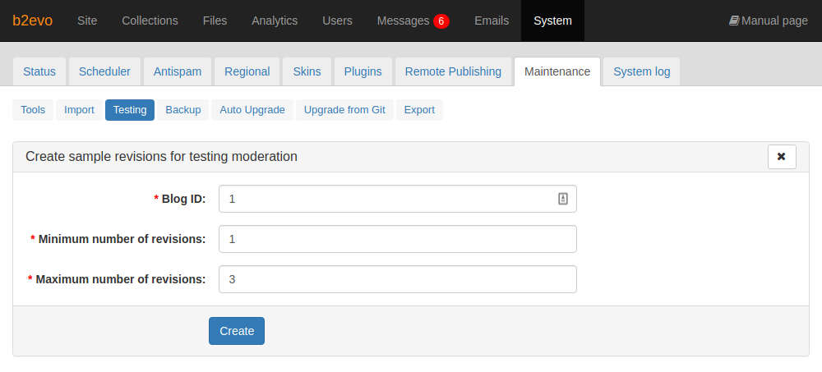The width and height of the screenshot is (822, 372).
Task: Open the Users menu
Action: pos(337,21)
